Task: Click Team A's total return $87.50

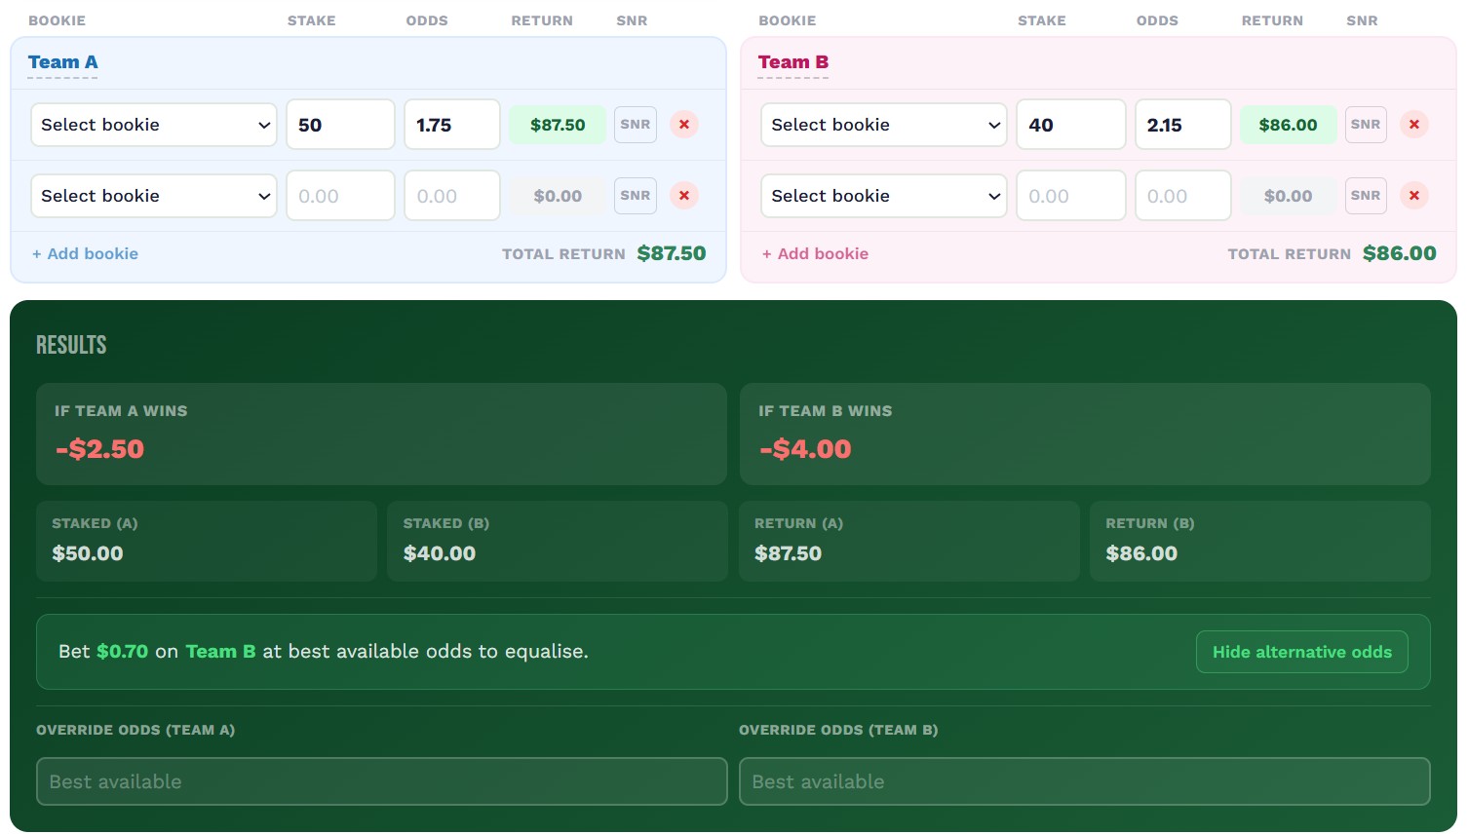Action: 672,253
